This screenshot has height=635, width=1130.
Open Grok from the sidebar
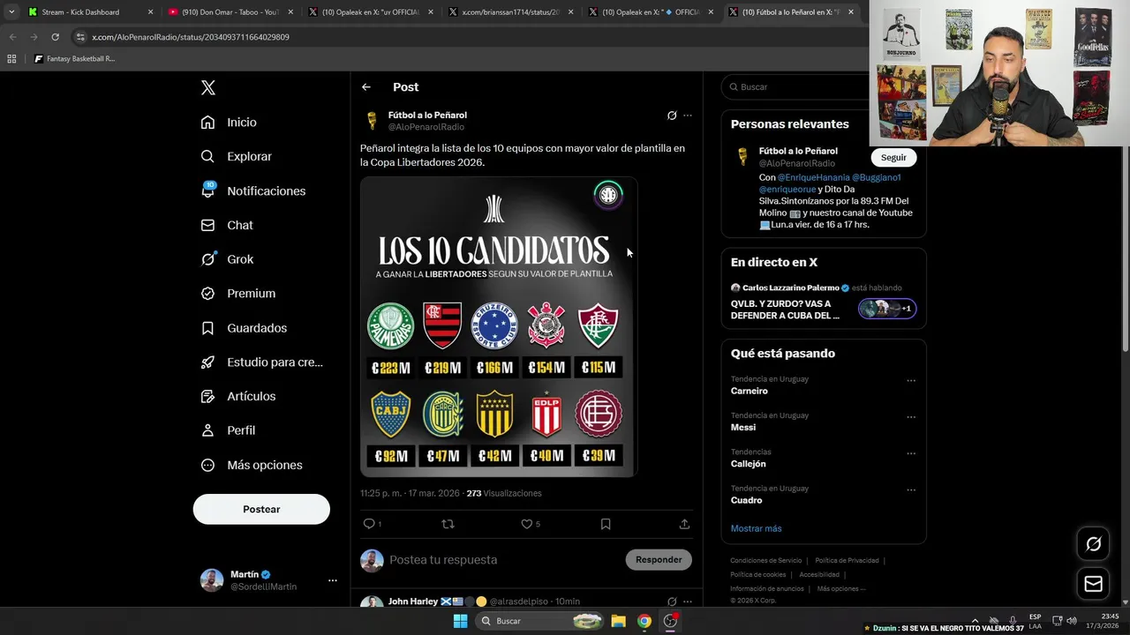click(227, 259)
